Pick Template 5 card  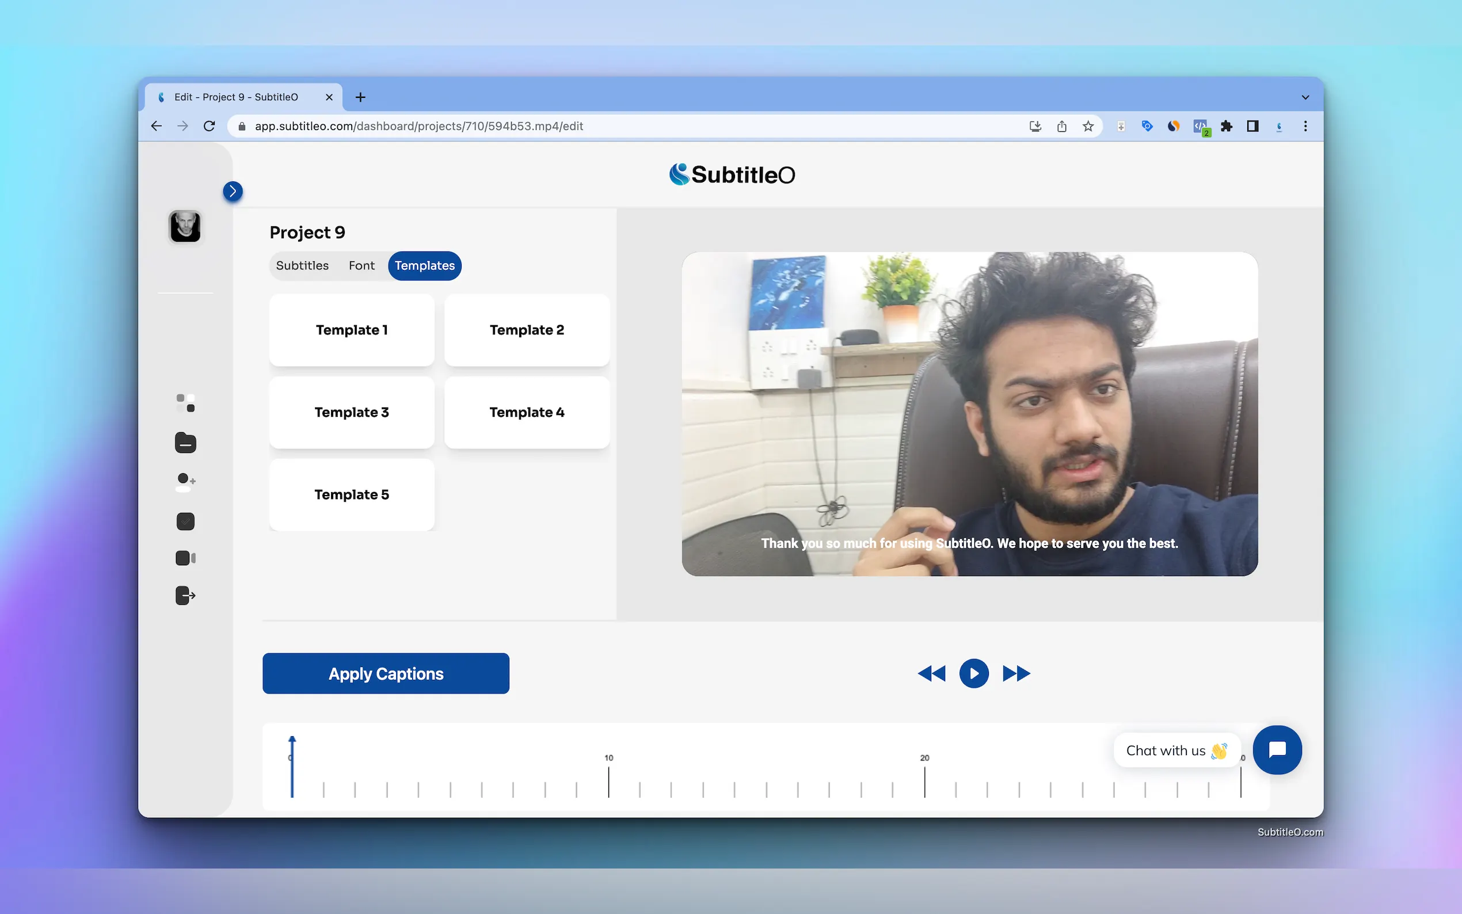coord(352,494)
